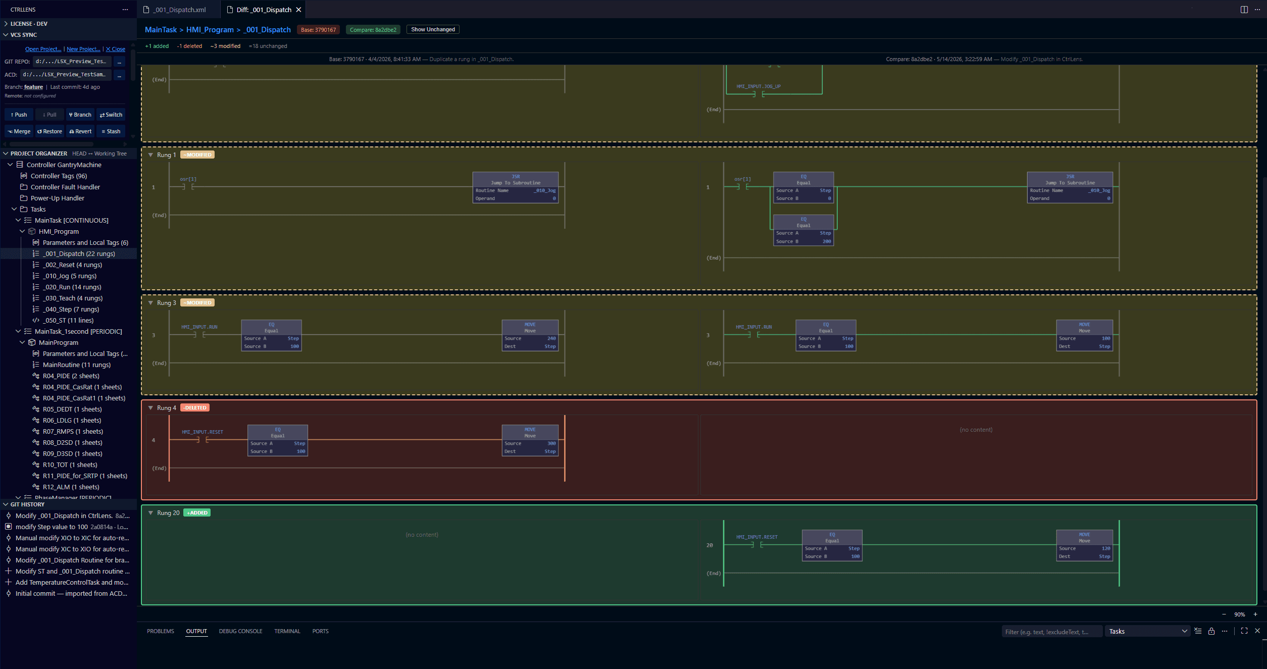
Task: Click the feature branch name link
Action: click(33, 87)
